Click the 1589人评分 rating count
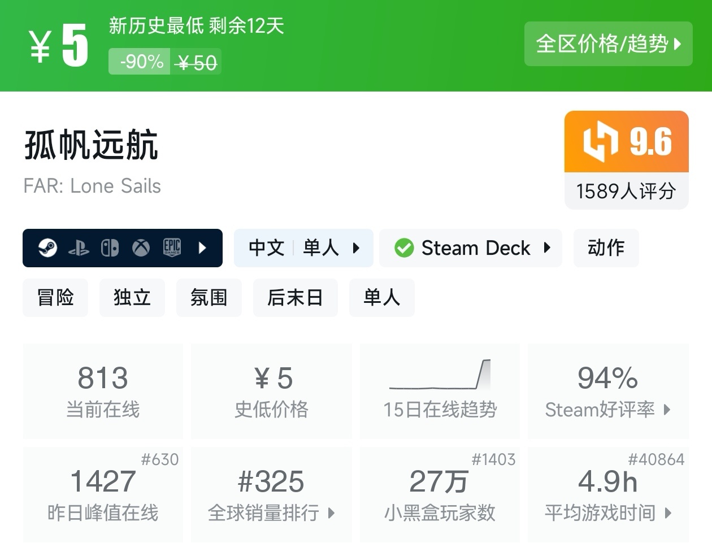The height and width of the screenshot is (556, 712). [x=626, y=191]
